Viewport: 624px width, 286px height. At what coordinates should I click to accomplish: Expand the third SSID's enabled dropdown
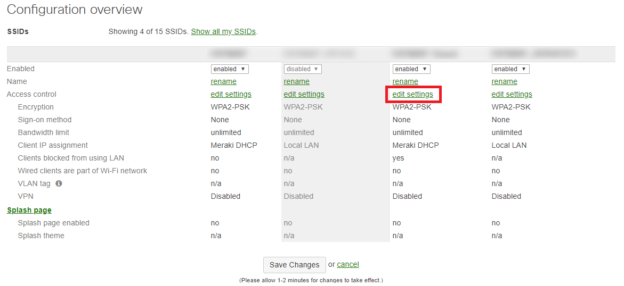[x=411, y=69]
